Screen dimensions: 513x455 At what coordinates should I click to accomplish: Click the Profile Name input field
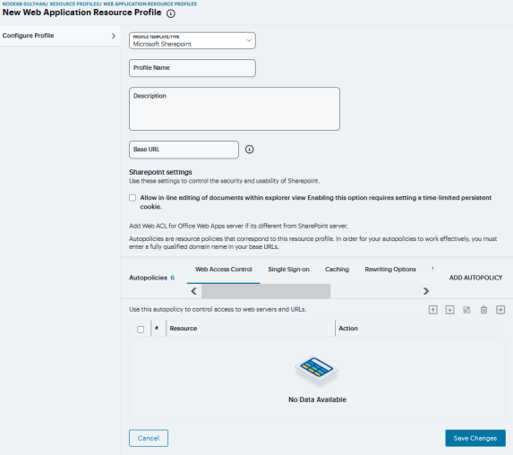(x=192, y=68)
